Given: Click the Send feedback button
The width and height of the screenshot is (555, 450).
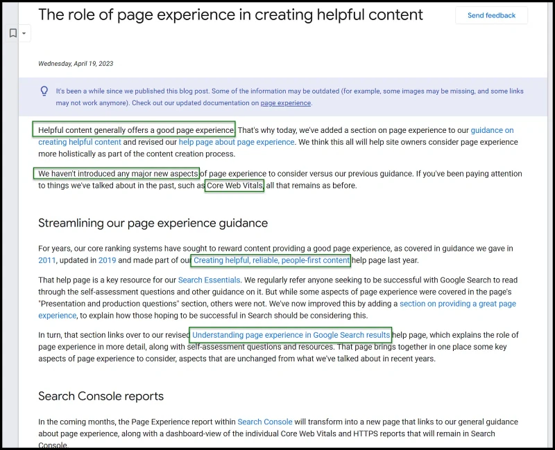Looking at the screenshot, I should click(491, 15).
